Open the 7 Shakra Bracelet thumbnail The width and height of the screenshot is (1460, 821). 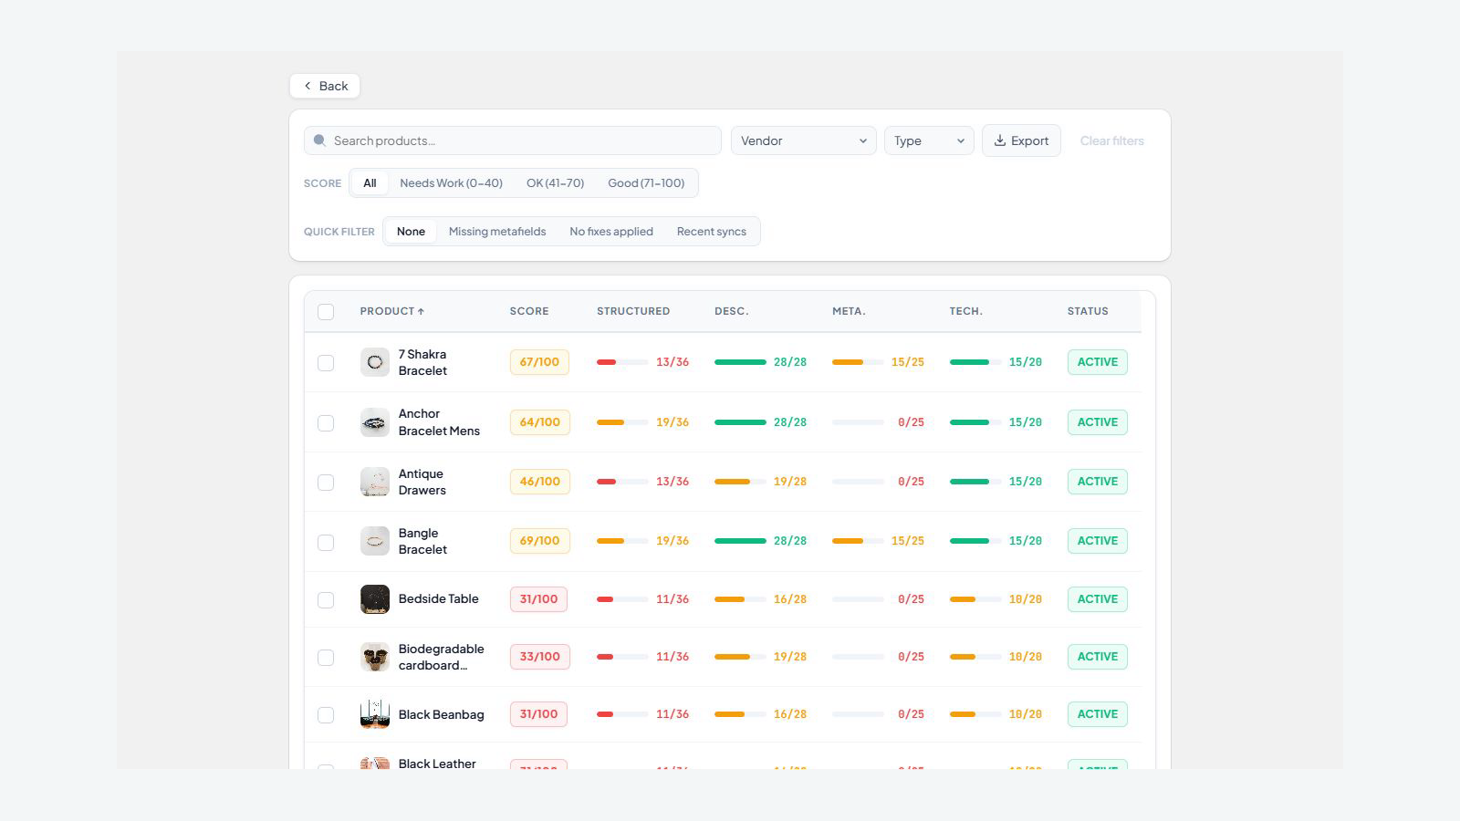pos(375,362)
